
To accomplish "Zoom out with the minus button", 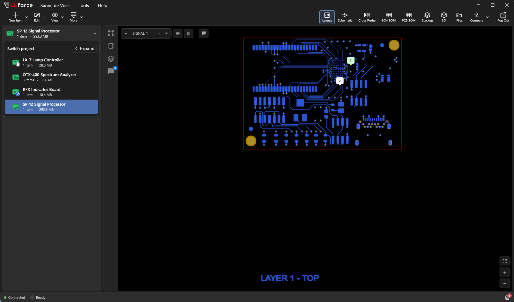I will (505, 283).
